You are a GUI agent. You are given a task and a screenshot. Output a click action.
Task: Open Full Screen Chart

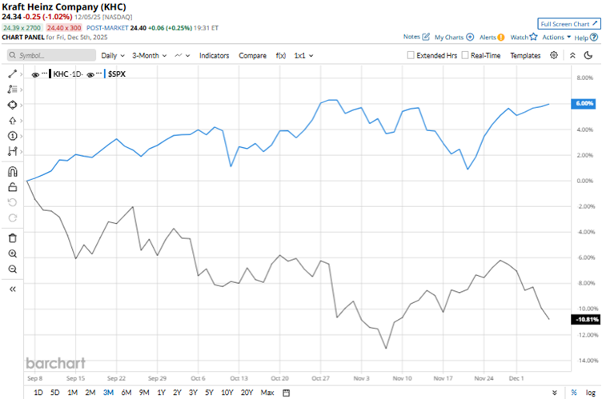point(569,24)
